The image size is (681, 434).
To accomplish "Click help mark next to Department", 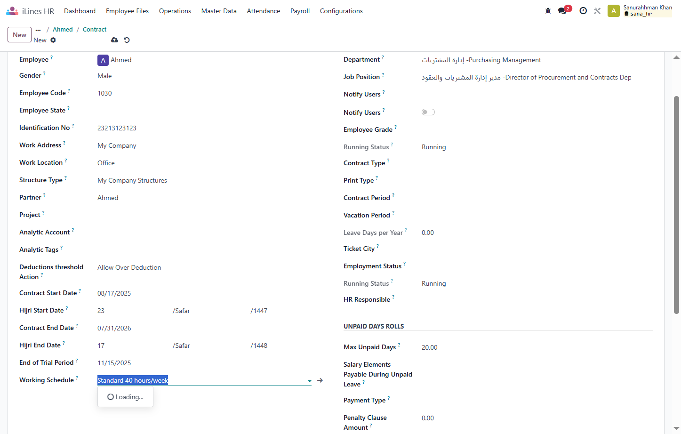I will click(383, 57).
